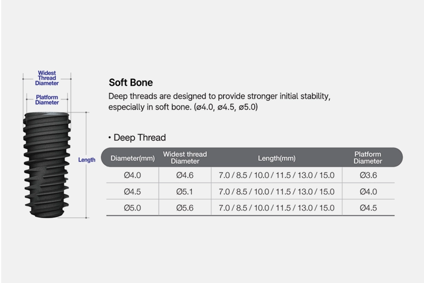Click the Ø4.6 widest thread cell

coord(185,175)
